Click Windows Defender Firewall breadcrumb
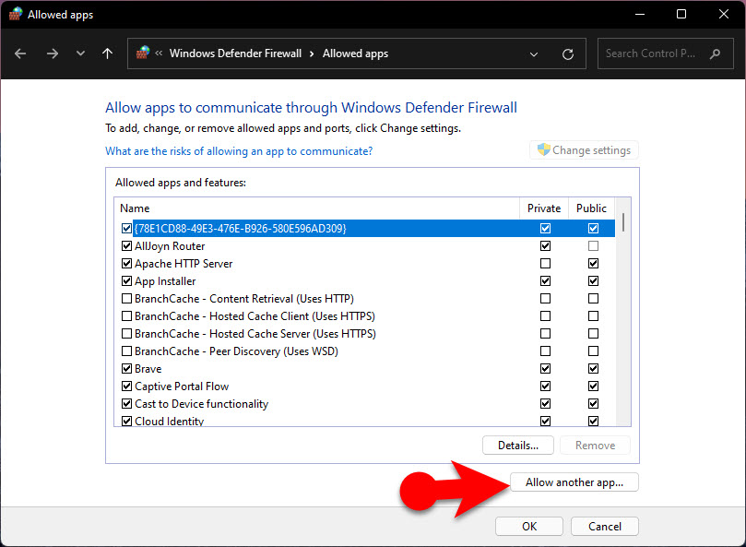The height and width of the screenshot is (547, 746). coord(235,54)
